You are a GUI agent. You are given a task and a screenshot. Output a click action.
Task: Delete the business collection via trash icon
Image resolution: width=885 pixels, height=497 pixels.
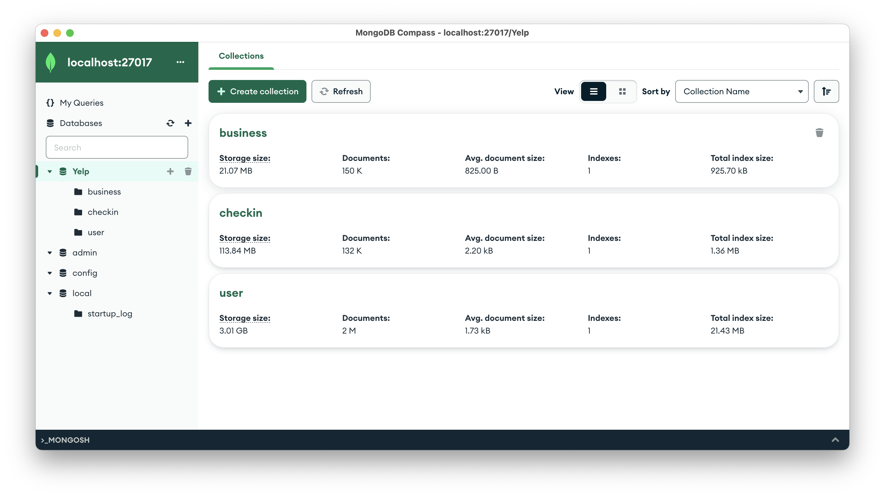click(819, 133)
